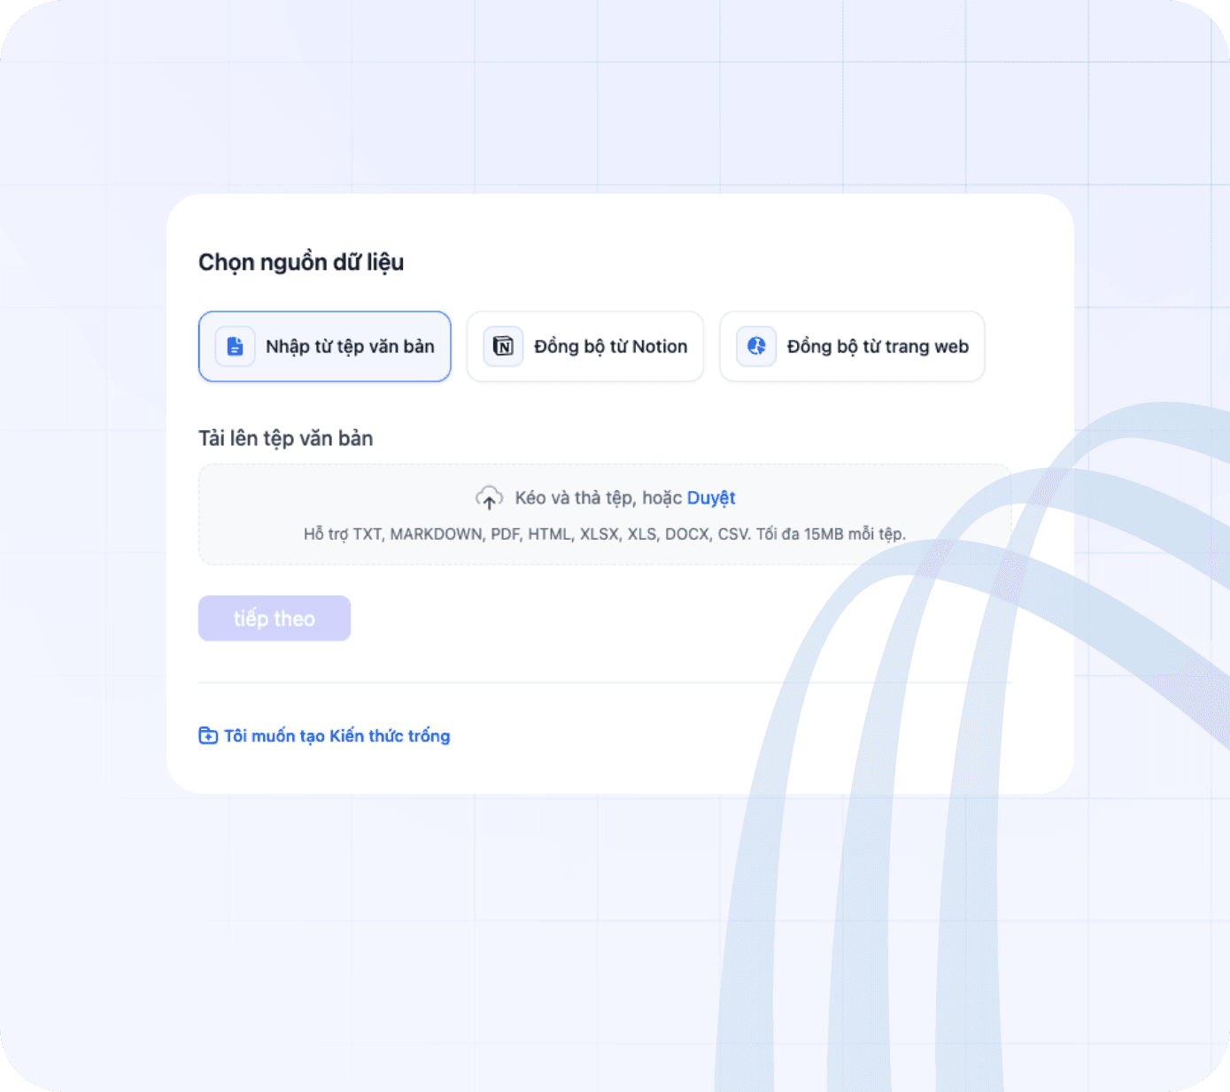
Task: Open the file browser via the 'Duyệt' link
Action: click(x=711, y=497)
